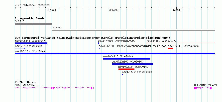Click the DGV Structural Variants track title

pyautogui.click(x=92, y=38)
